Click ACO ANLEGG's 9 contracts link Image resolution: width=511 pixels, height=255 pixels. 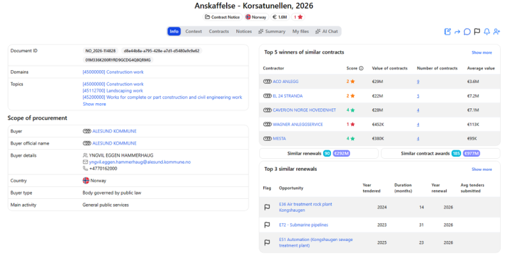click(418, 82)
